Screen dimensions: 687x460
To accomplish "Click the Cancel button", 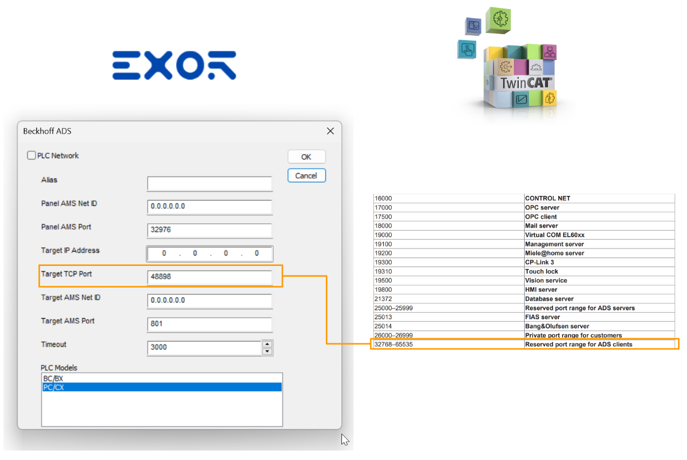I will (306, 175).
